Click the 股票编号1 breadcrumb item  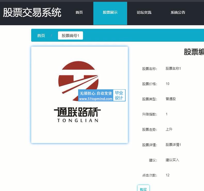click(x=70, y=36)
